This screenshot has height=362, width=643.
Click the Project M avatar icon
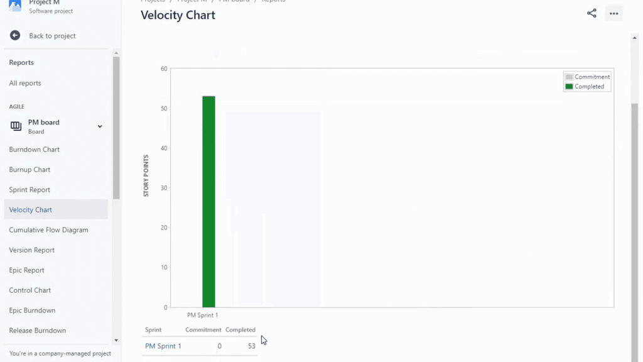pyautogui.click(x=15, y=5)
